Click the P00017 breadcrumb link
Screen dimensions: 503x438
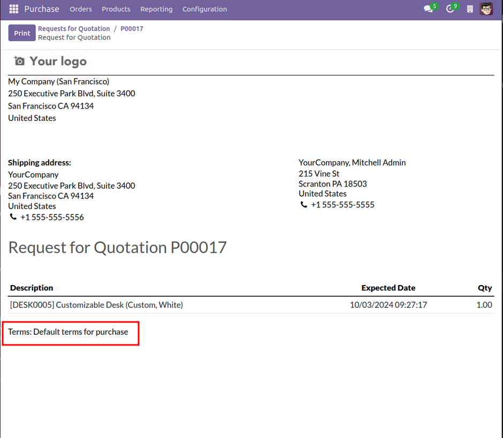[x=132, y=29]
